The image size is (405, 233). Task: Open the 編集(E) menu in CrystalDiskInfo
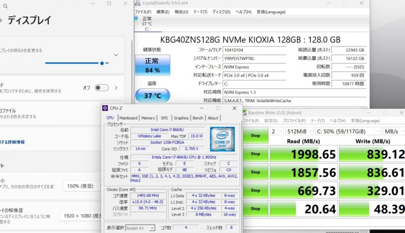click(x=163, y=12)
